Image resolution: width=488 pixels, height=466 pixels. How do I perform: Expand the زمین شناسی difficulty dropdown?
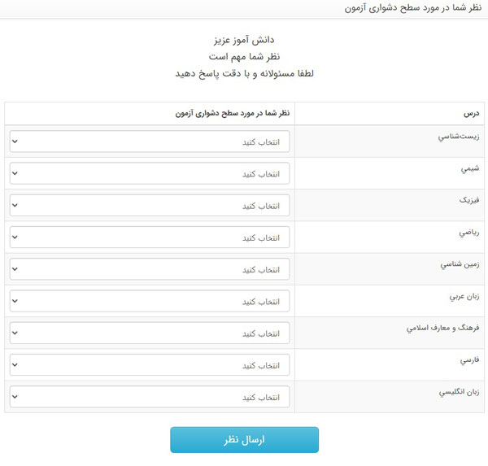tap(149, 269)
